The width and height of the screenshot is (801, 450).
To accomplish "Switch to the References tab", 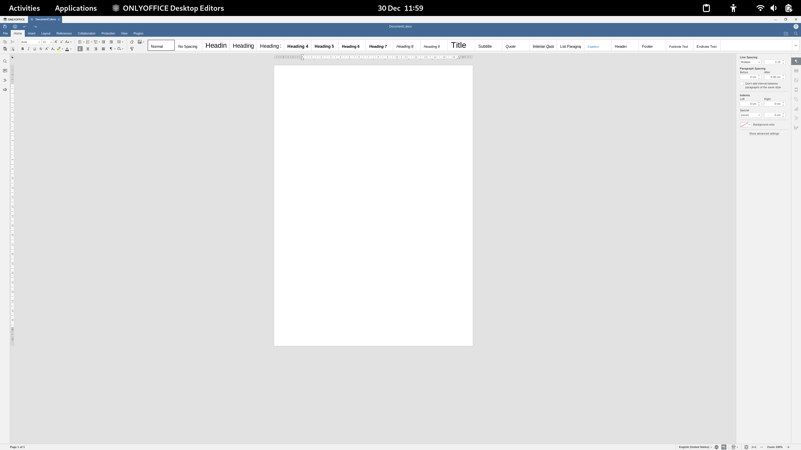I will coord(64,33).
